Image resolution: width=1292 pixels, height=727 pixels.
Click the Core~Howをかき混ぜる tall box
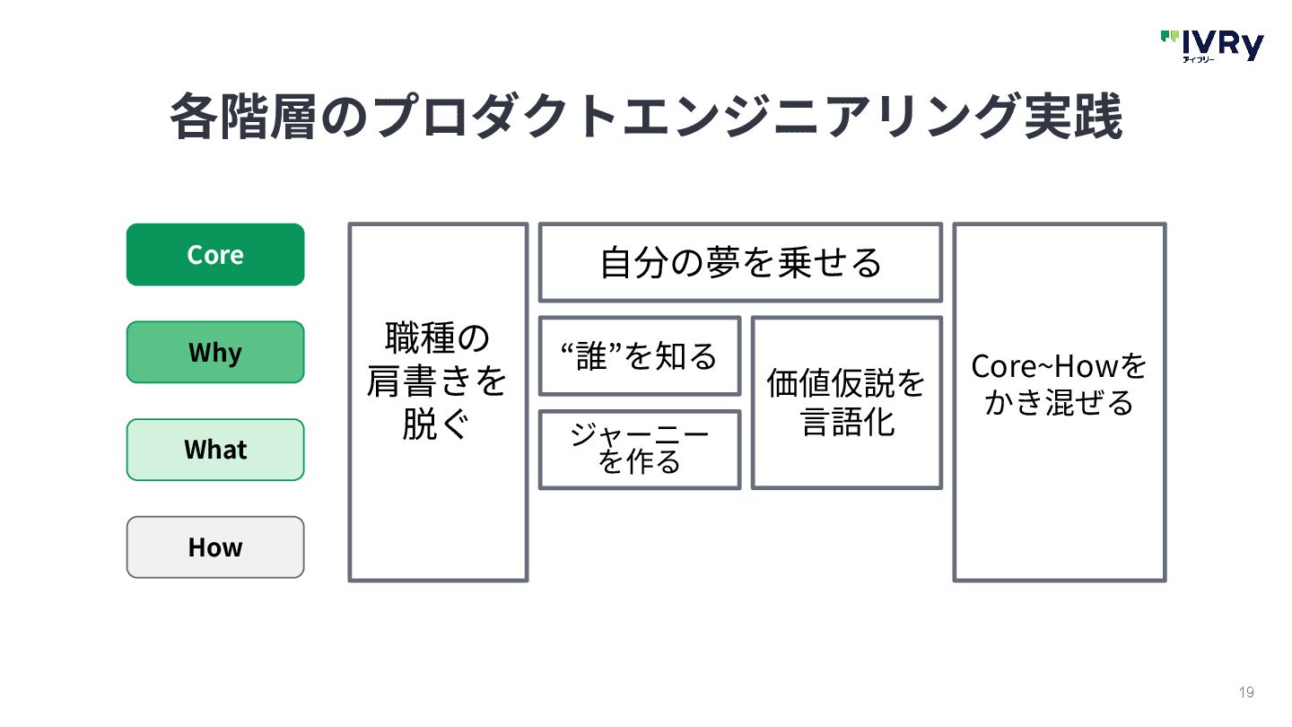pyautogui.click(x=1060, y=402)
